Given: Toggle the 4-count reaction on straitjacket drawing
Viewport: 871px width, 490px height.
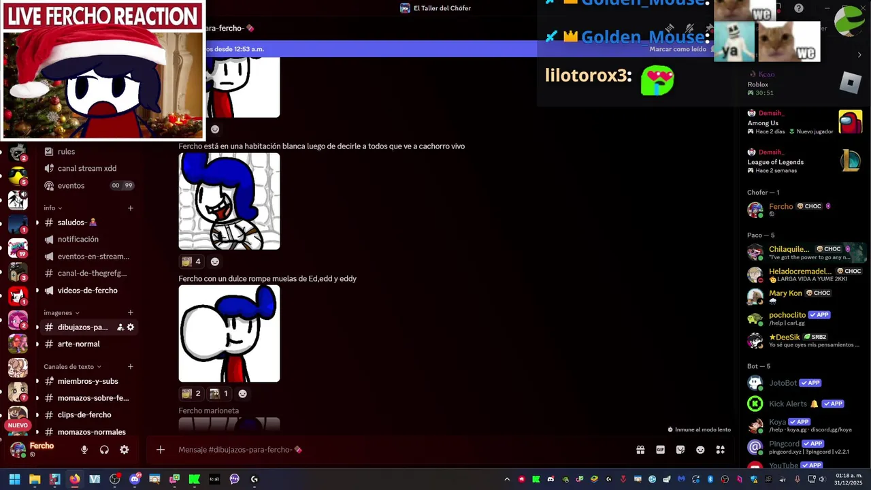Looking at the screenshot, I should [x=191, y=261].
